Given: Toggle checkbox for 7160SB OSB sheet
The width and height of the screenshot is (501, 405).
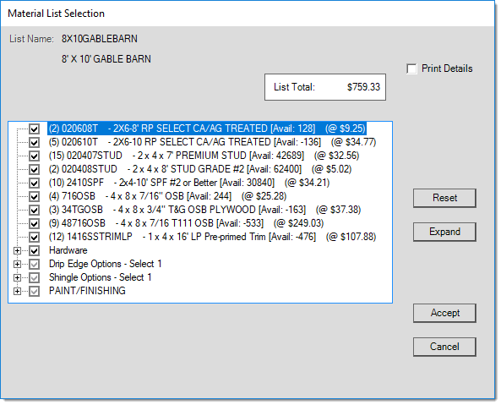Looking at the screenshot, I should [34, 197].
